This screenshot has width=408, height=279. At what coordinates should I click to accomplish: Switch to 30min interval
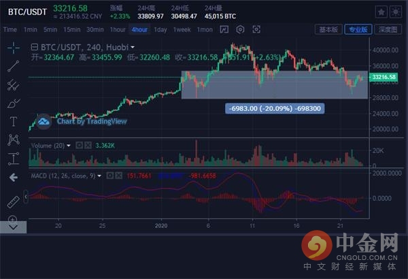pos(95,30)
